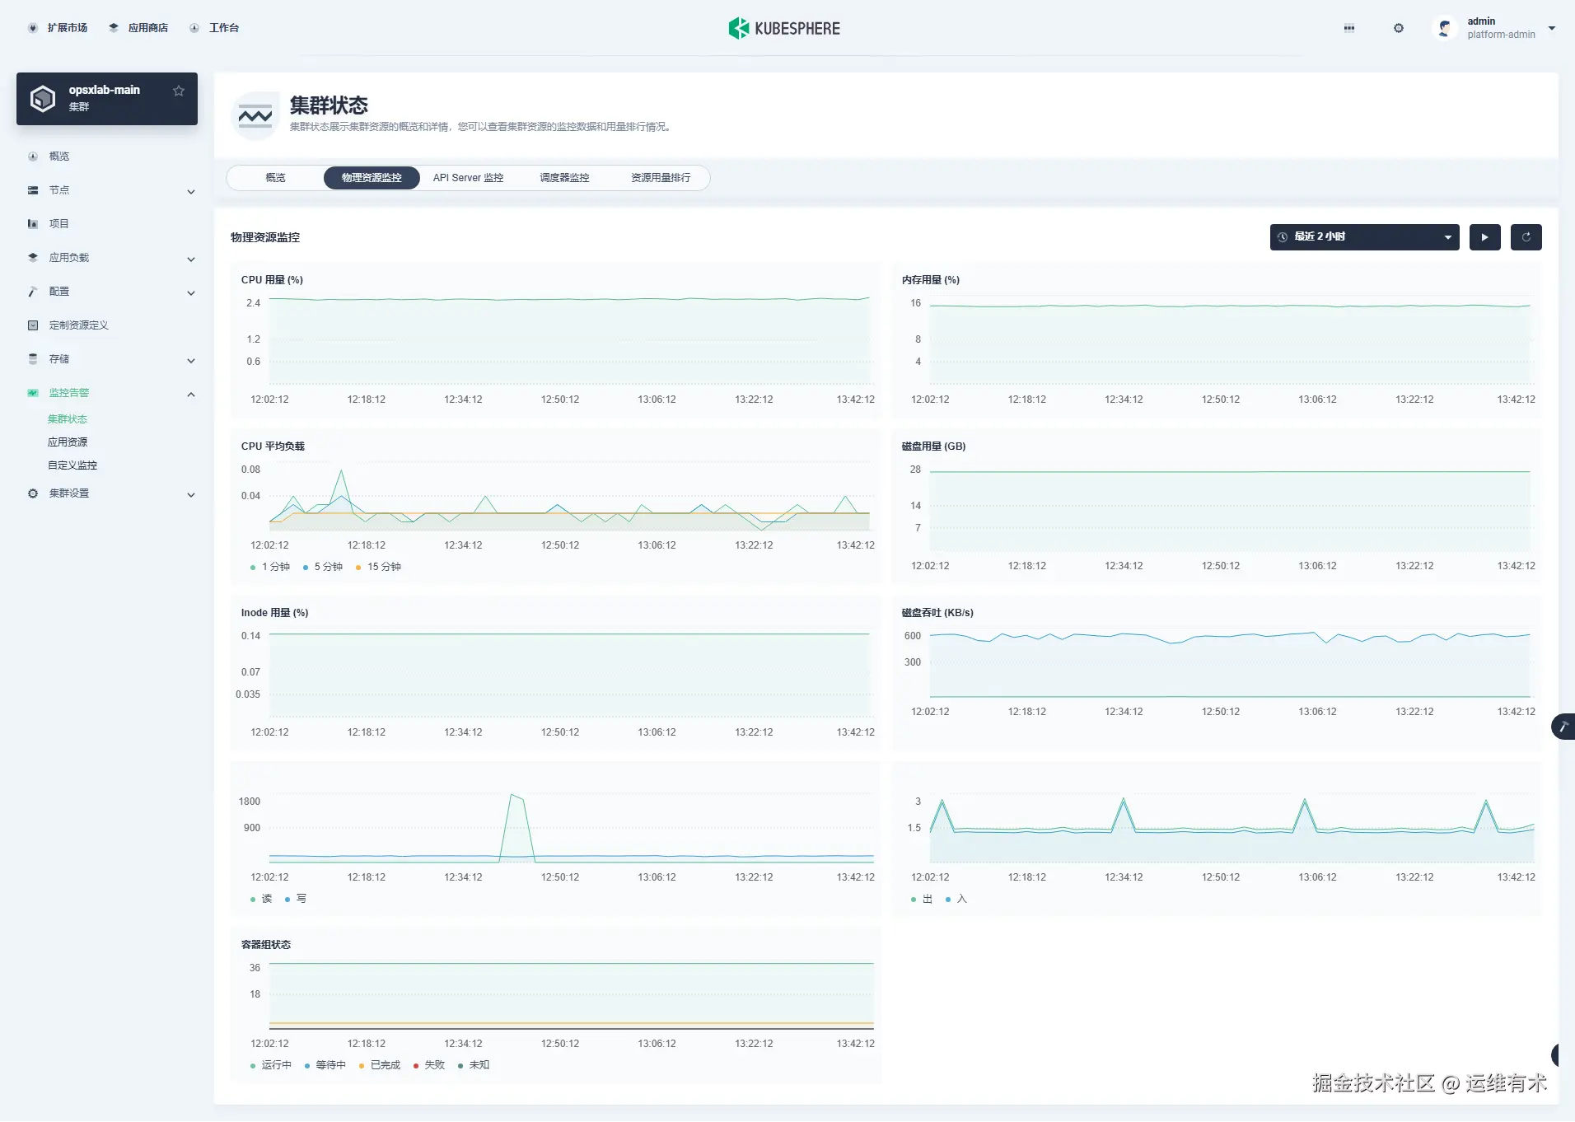This screenshot has height=1122, width=1575.
Task: Toggle the 读 legend in disk IOPS chart
Action: (266, 899)
